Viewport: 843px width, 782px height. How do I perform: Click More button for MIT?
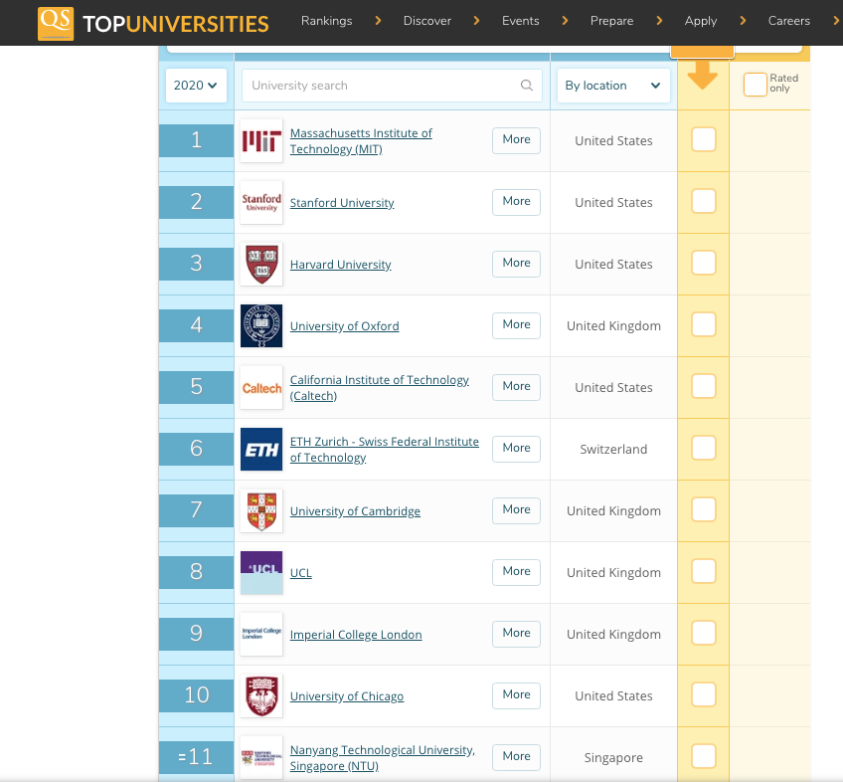coord(516,139)
